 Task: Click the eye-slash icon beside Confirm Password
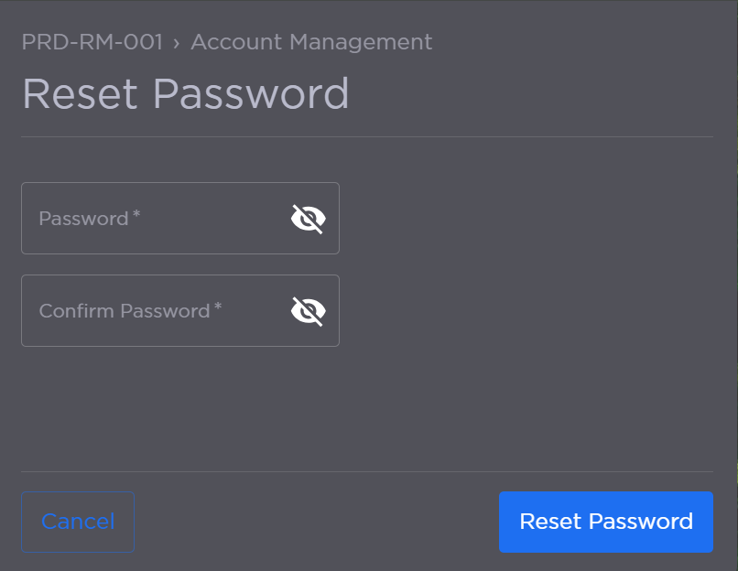click(309, 310)
